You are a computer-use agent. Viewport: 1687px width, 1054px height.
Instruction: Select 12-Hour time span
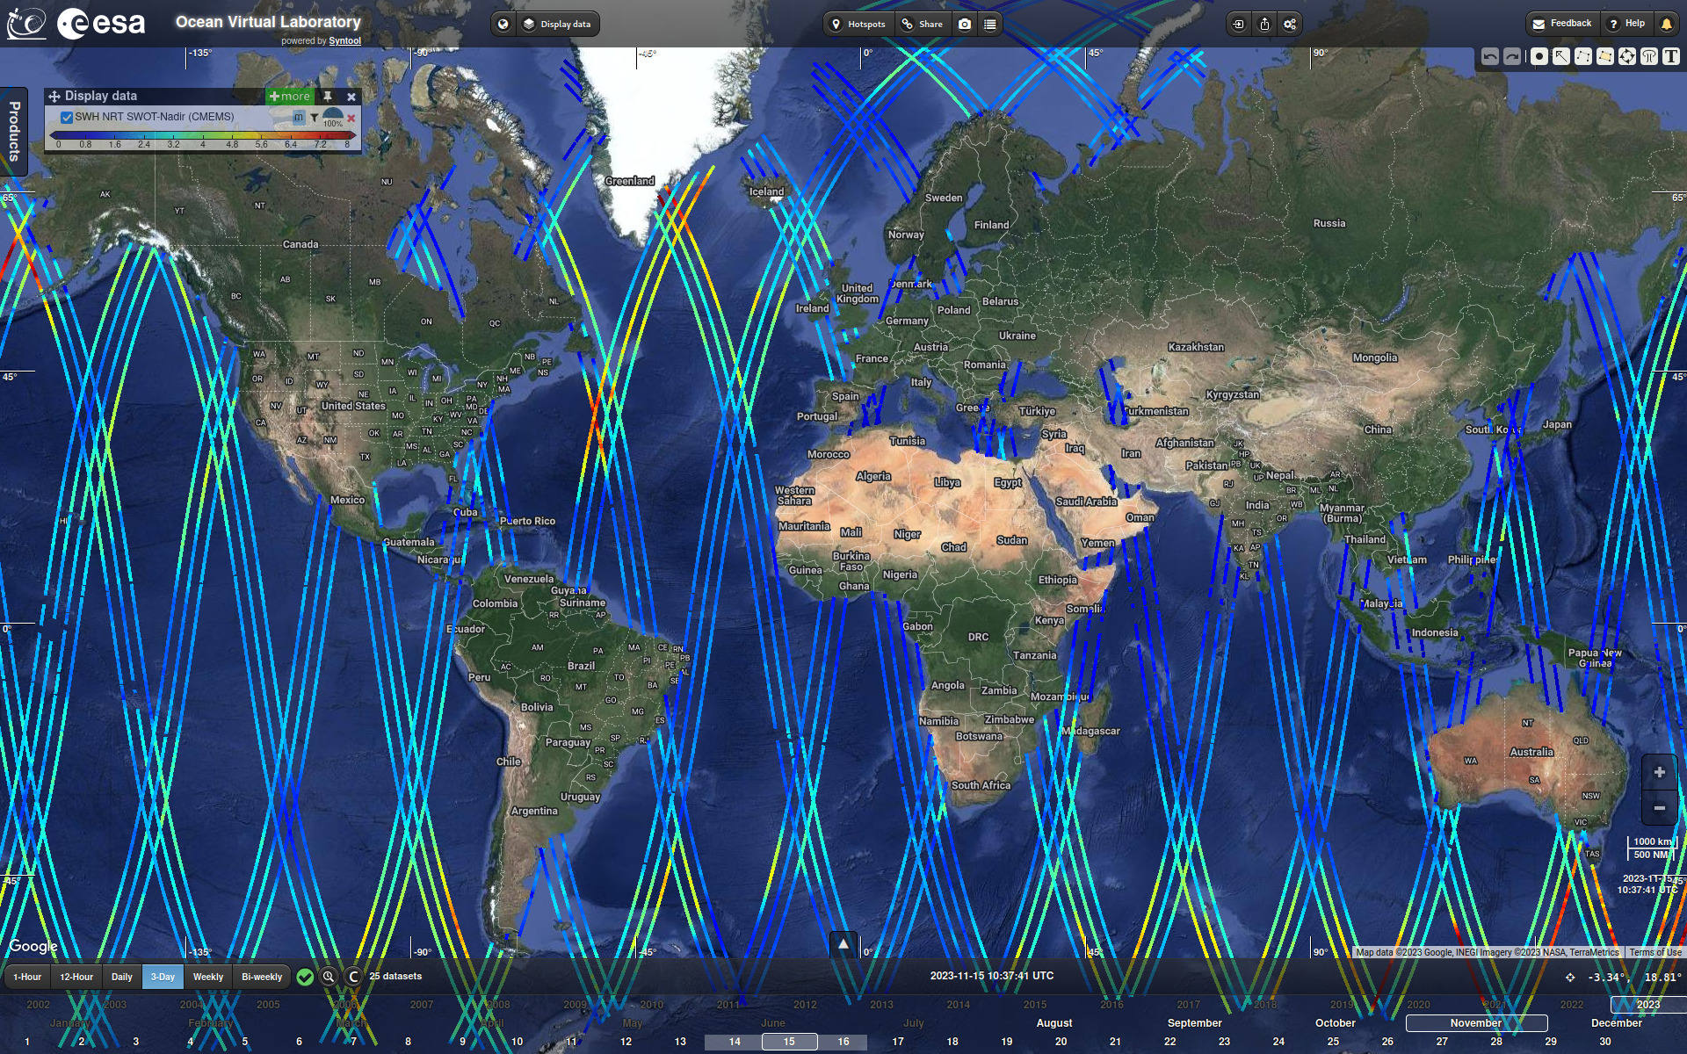tap(76, 977)
